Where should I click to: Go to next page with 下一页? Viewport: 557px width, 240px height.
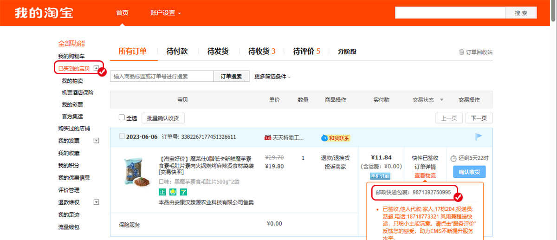tap(479, 118)
